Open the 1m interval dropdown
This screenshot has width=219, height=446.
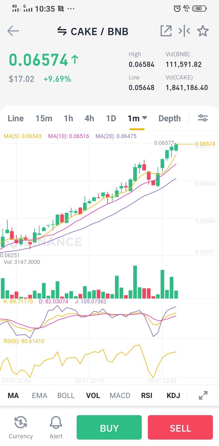tap(137, 118)
